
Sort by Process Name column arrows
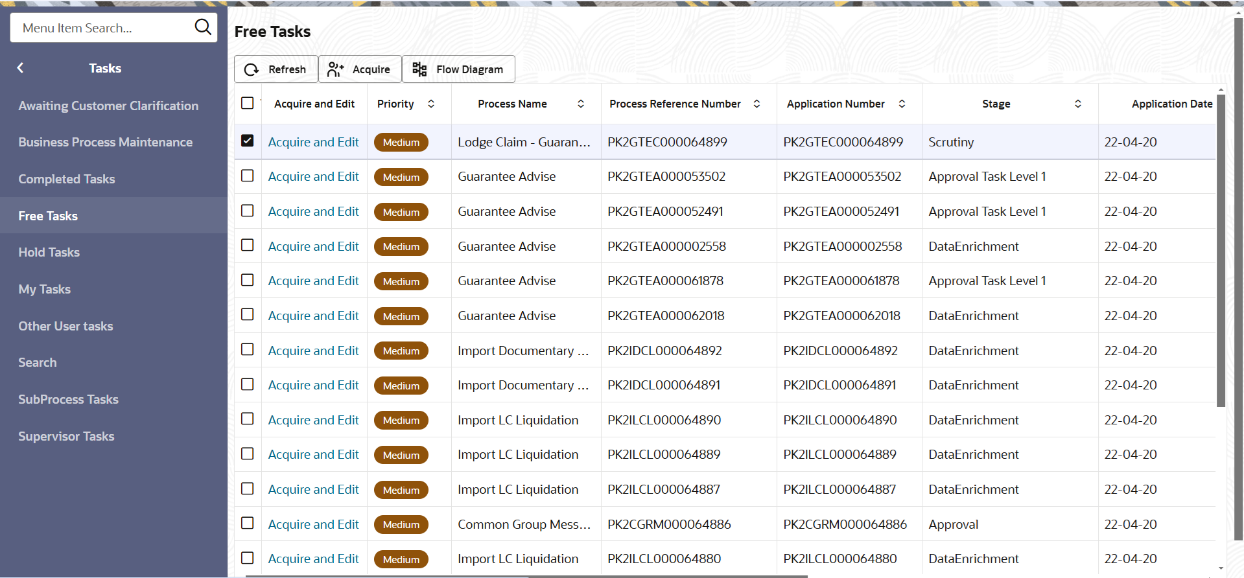point(581,104)
